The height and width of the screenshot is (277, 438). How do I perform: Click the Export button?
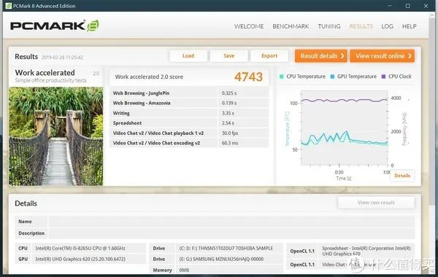(x=269, y=56)
